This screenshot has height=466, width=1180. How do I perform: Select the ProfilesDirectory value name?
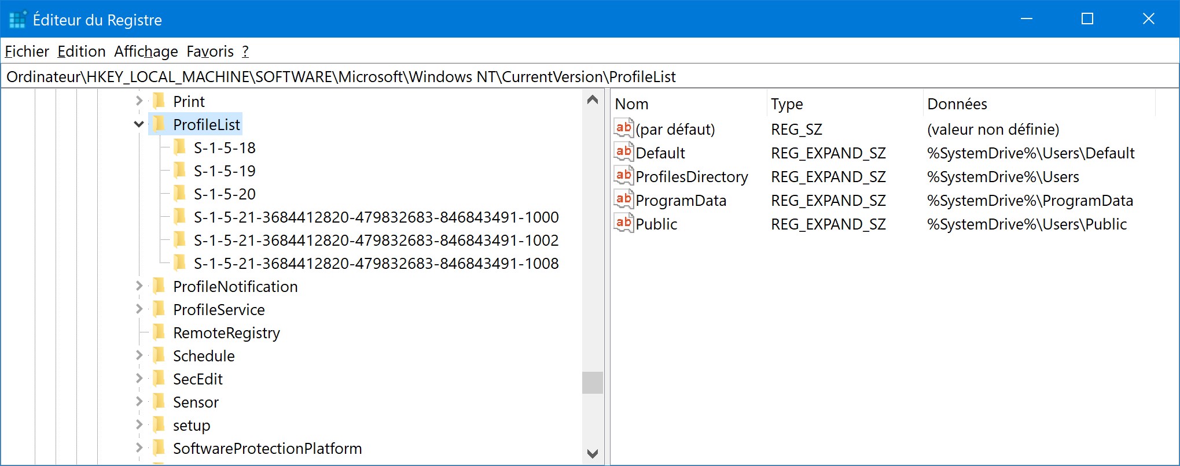[692, 176]
